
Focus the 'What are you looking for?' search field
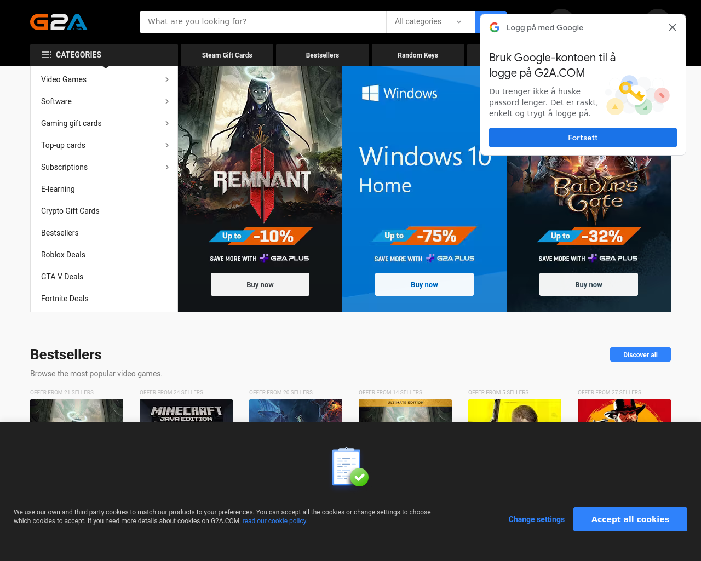point(263,22)
